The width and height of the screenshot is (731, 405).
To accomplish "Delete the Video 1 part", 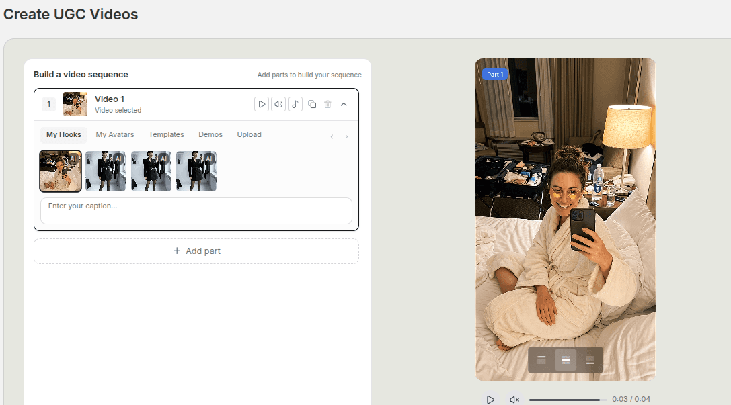I will click(x=328, y=104).
